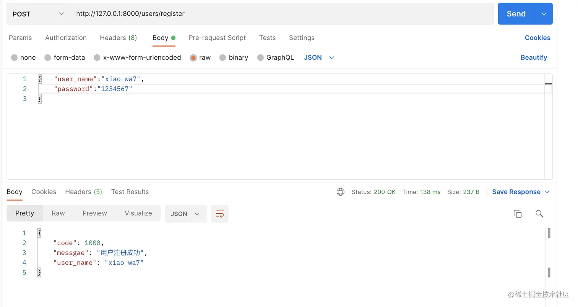Image resolution: width=578 pixels, height=307 pixels.
Task: Click the "1234567" password value
Action: point(115,89)
